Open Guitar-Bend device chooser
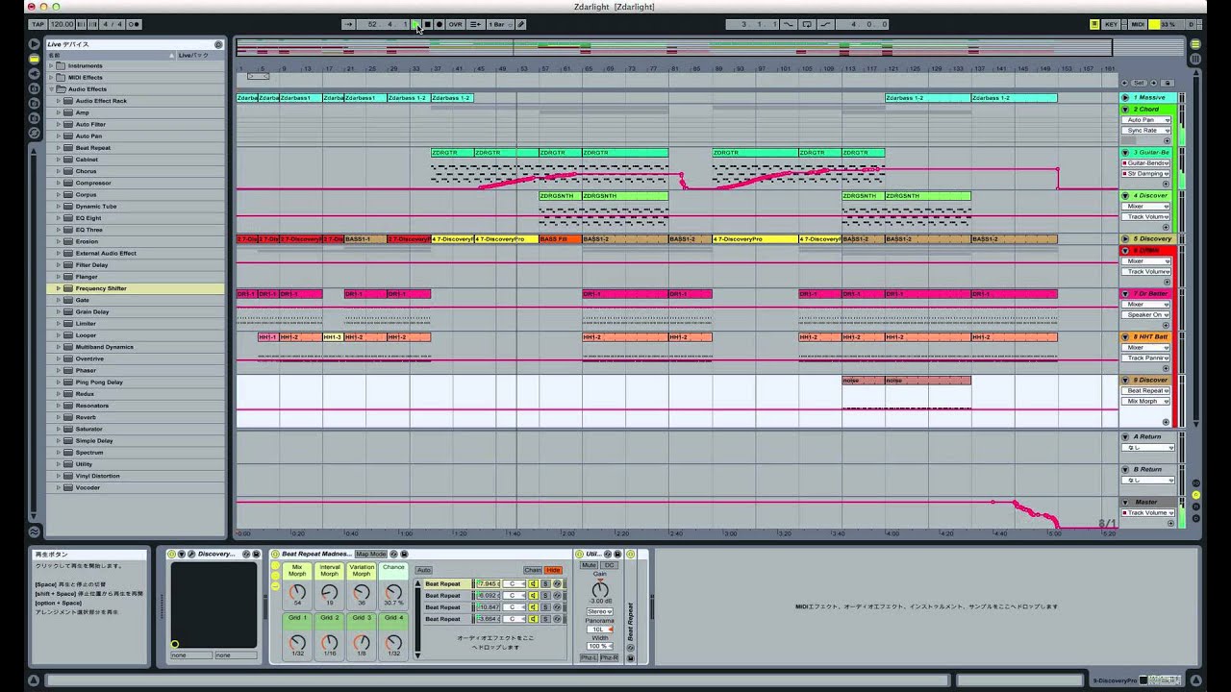The width and height of the screenshot is (1231, 692). click(1147, 163)
